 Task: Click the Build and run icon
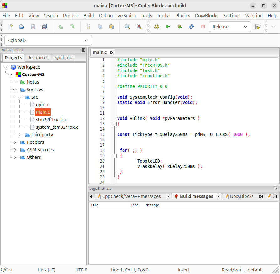tap(180, 27)
